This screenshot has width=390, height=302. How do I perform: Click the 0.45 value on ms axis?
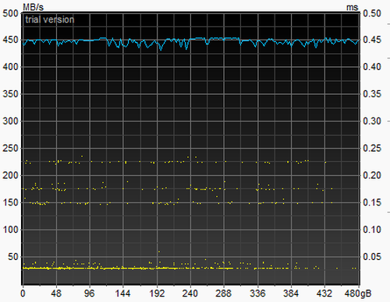click(x=372, y=40)
